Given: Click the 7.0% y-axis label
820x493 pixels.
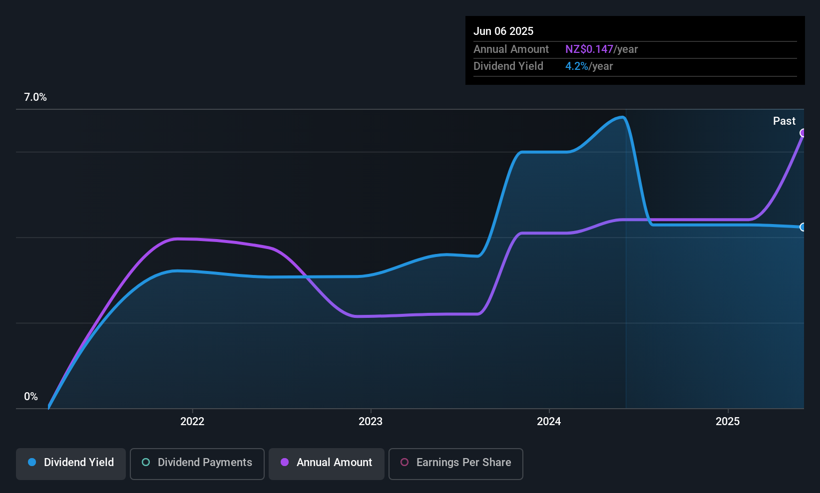Looking at the screenshot, I should 35,97.
